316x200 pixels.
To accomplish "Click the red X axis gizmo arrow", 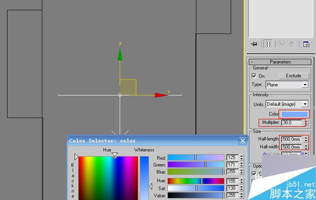I will coord(161,95).
